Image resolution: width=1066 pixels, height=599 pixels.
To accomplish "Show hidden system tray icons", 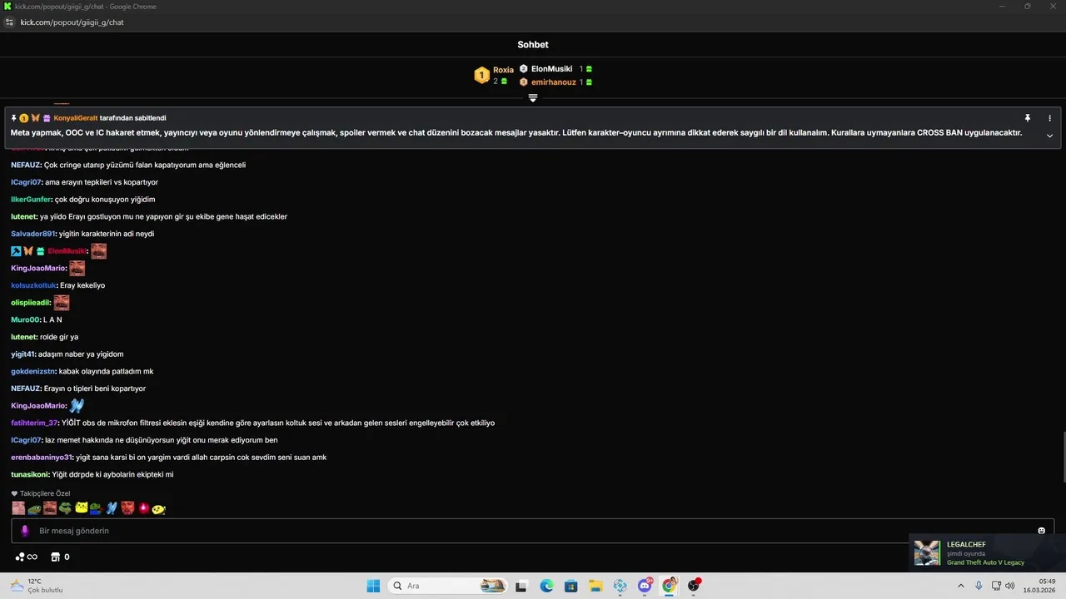I will 961,586.
